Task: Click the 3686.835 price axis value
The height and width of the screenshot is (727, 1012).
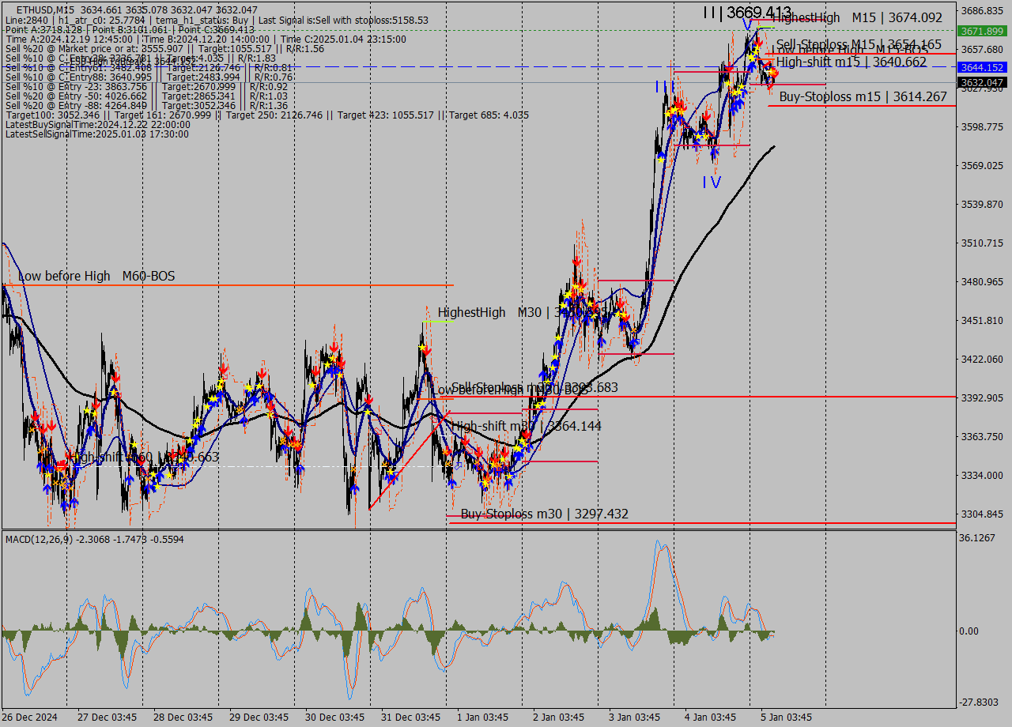Action: tap(983, 10)
